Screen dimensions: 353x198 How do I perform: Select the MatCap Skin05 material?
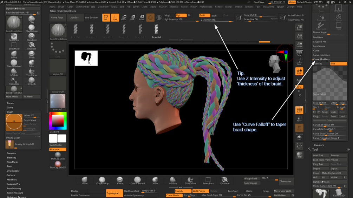pyautogui.click(x=58, y=165)
